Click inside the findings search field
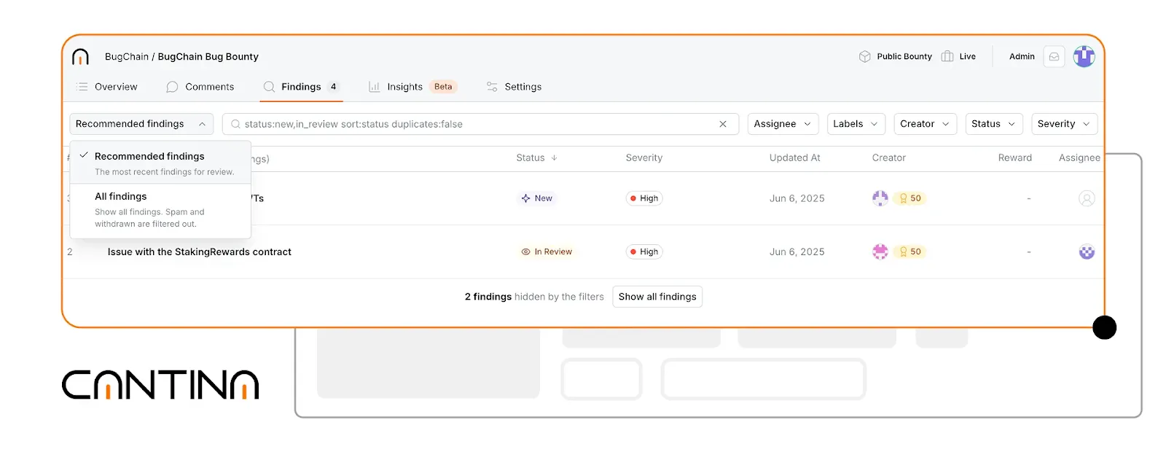1166x452 pixels. pos(480,124)
